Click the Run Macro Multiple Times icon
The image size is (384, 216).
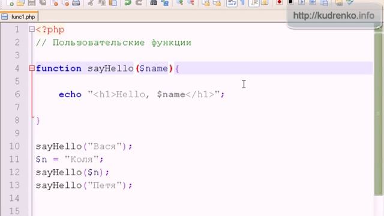[313, 2]
